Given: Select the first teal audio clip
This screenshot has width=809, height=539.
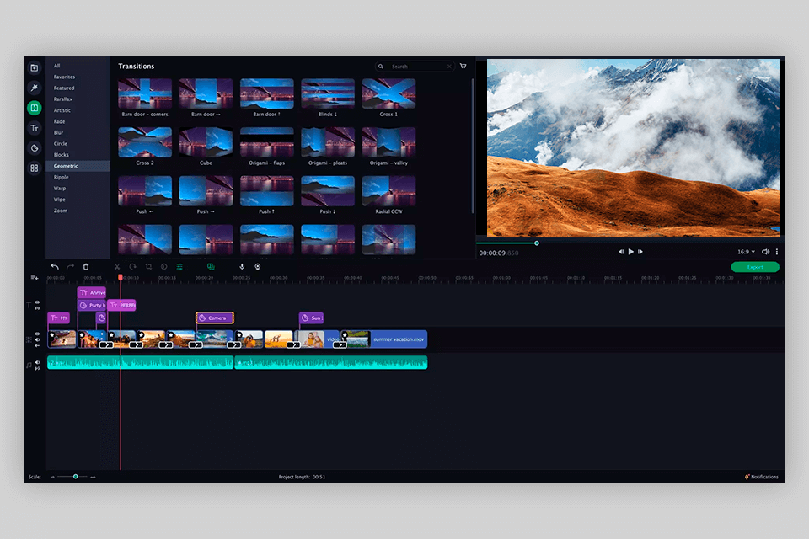Looking at the screenshot, I should point(141,363).
